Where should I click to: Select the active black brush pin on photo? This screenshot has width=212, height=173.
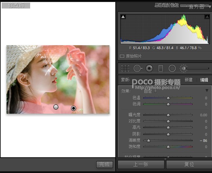73,108
